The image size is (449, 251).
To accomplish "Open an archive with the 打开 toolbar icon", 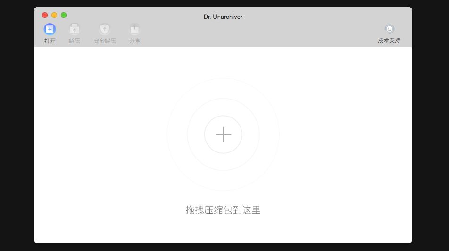I will pos(50,29).
